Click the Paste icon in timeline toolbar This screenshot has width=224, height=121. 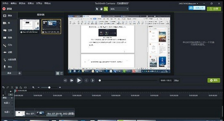(21, 87)
